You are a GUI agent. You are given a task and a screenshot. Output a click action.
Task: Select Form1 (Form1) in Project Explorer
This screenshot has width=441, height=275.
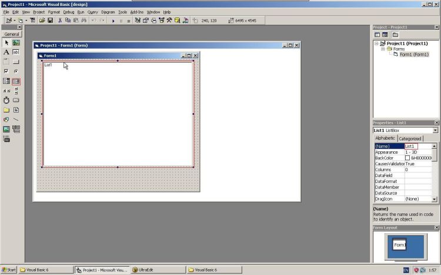(x=414, y=55)
